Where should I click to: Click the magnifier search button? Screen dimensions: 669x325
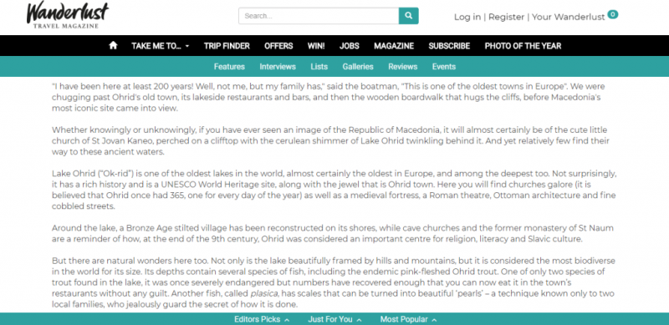pos(409,16)
